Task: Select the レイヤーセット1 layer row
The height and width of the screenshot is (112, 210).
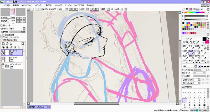Action: [x=12, y=66]
